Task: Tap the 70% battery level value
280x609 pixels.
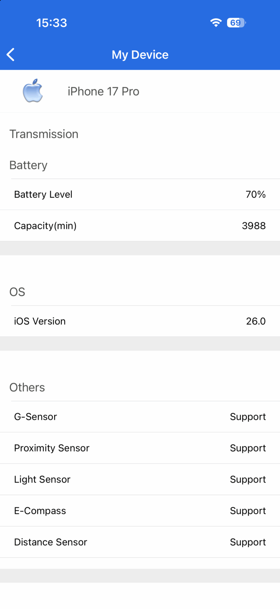Action: (x=256, y=195)
